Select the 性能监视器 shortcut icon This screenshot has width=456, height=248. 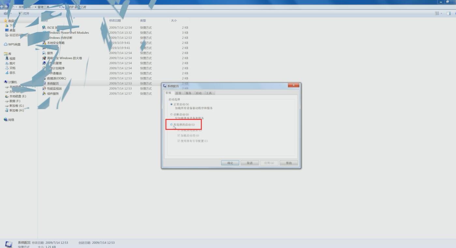44,89
